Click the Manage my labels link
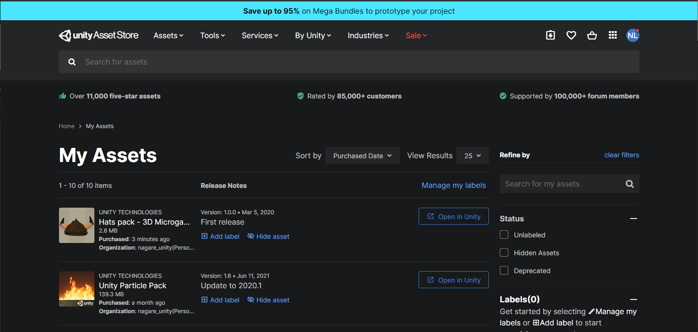698x332 pixels. [454, 186]
